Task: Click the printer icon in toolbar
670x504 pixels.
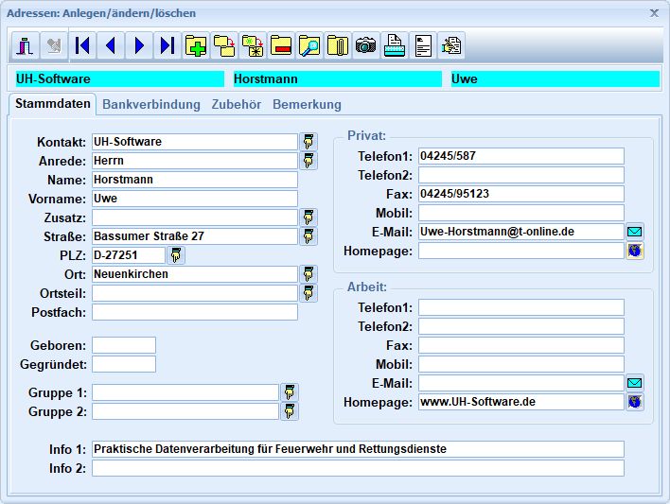Action: point(395,45)
